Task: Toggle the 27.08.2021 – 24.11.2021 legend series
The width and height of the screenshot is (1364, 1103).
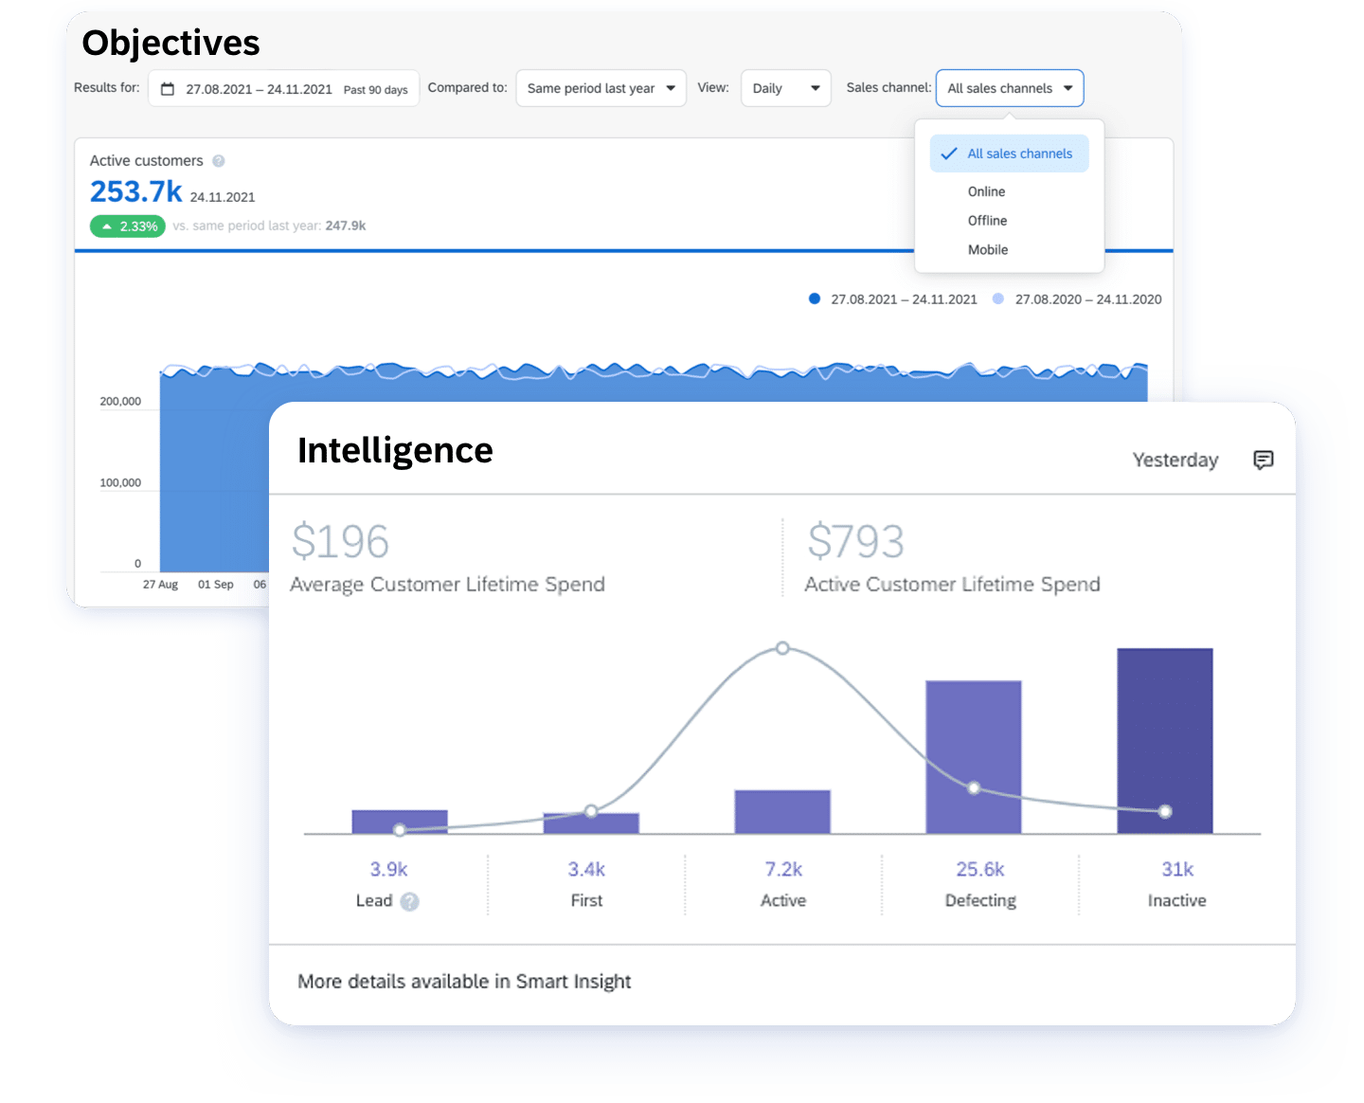Action: 893,299
